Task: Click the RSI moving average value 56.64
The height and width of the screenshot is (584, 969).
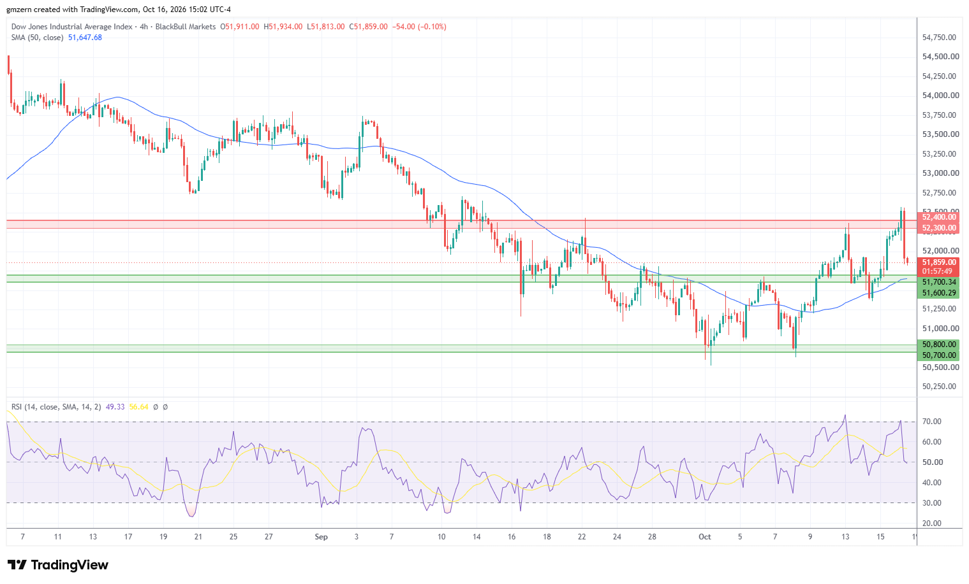Action: click(x=138, y=406)
